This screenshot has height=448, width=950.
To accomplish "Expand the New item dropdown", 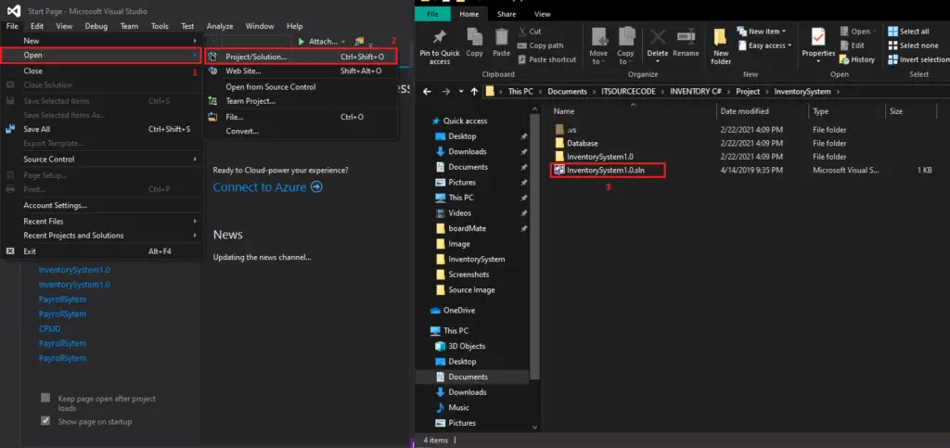I will point(762,32).
